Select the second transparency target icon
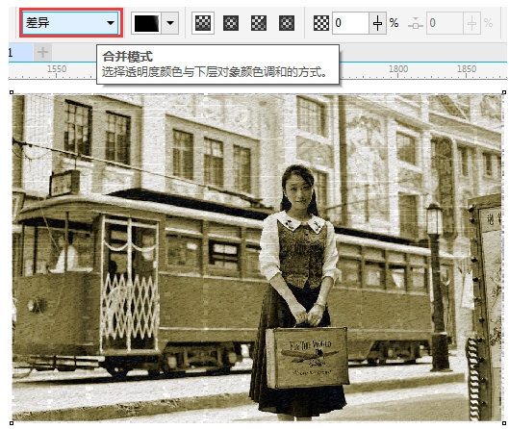509x429 pixels. (x=231, y=23)
